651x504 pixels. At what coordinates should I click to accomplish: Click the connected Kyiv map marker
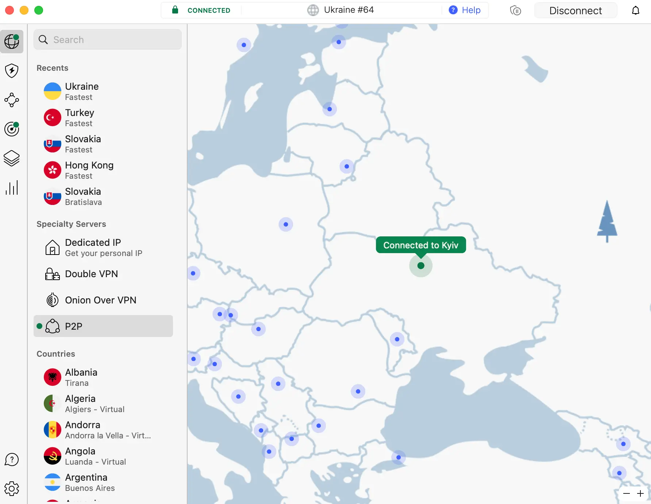point(421,265)
